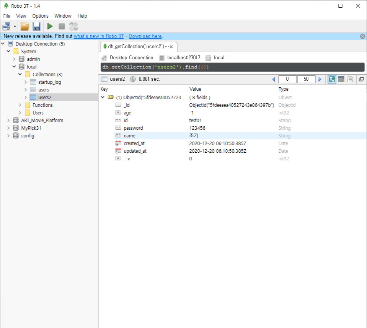Open the Options menu
Image resolution: width=367 pixels, height=328 pixels.
pyautogui.click(x=40, y=16)
